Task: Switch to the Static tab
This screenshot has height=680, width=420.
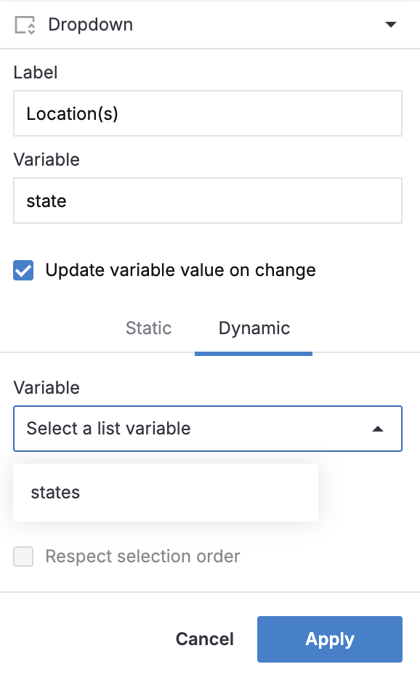Action: (148, 328)
